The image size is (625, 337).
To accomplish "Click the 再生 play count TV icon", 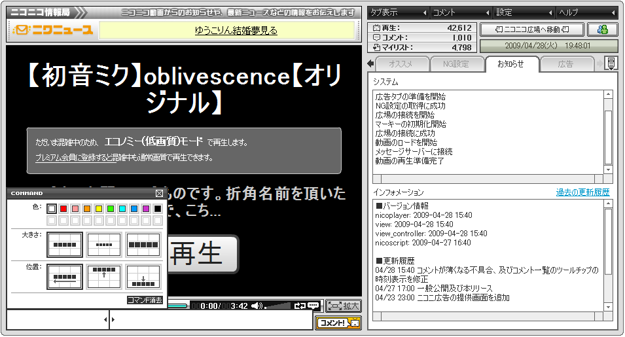I will pos(377,28).
